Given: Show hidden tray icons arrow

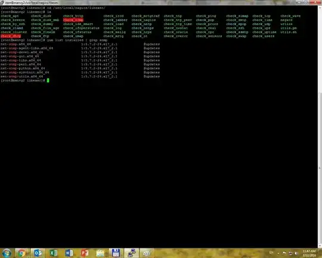Looking at the screenshot, I should tap(278, 253).
